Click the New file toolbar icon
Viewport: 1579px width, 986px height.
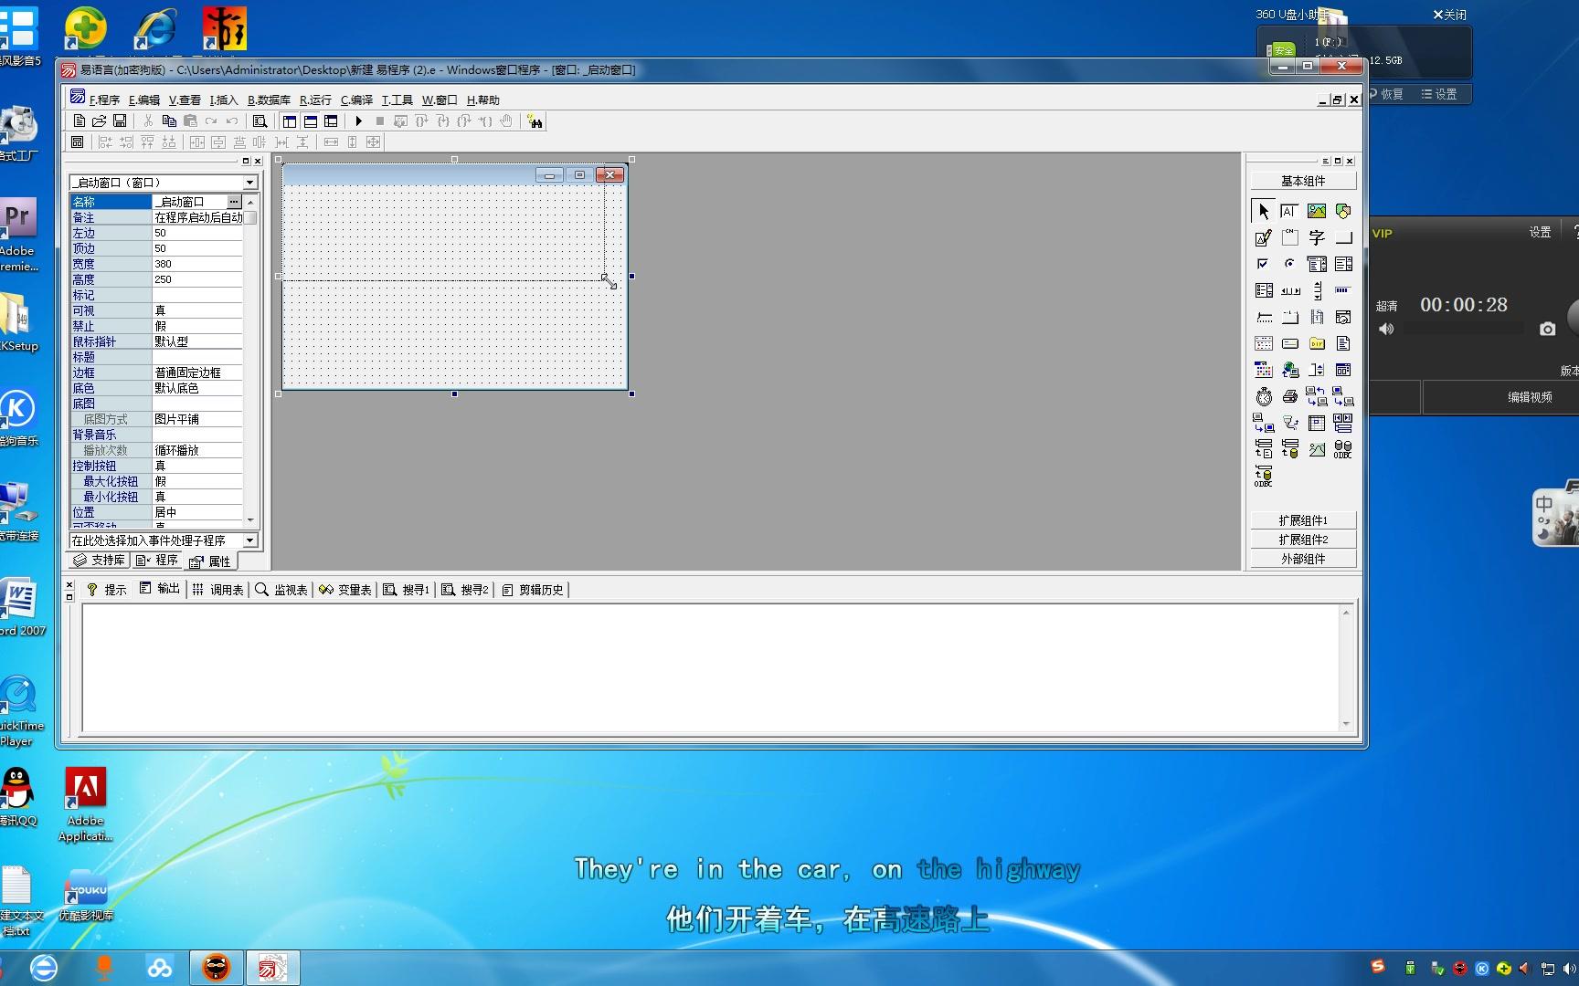(79, 121)
